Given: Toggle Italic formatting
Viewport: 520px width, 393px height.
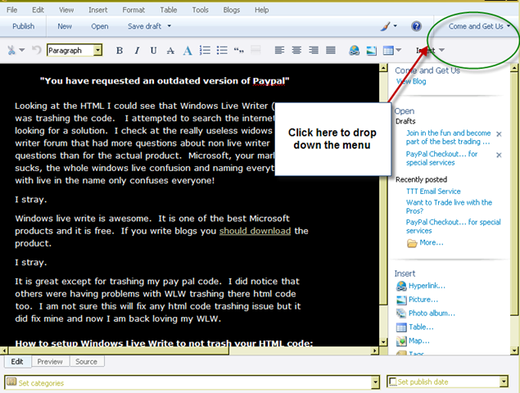Looking at the screenshot, I should click(137, 51).
